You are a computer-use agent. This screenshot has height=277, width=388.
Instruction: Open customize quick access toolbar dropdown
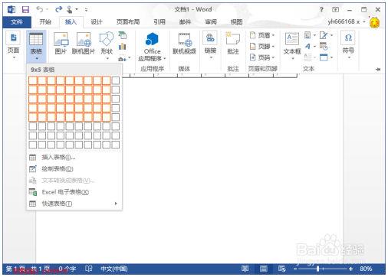87,10
